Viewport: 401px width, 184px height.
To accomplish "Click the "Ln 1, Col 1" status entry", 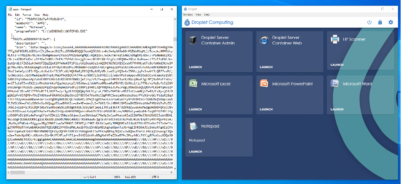I will point(89,177).
